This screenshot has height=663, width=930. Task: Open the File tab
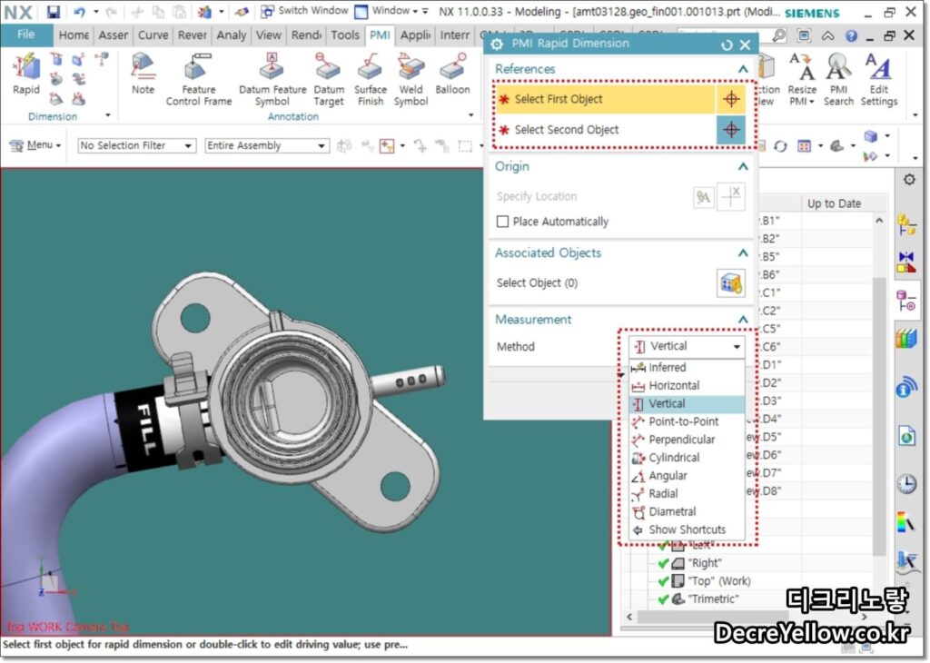[25, 35]
